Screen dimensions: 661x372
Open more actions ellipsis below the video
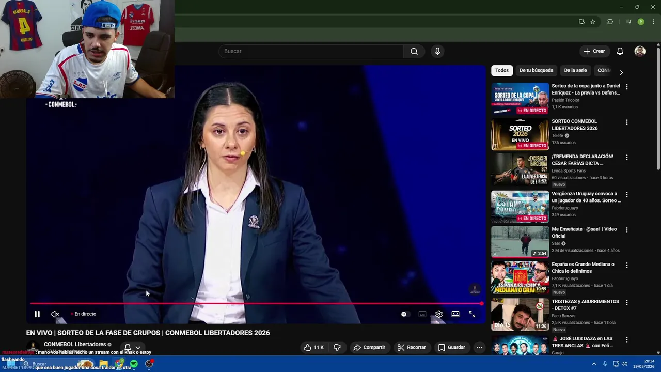click(479, 347)
